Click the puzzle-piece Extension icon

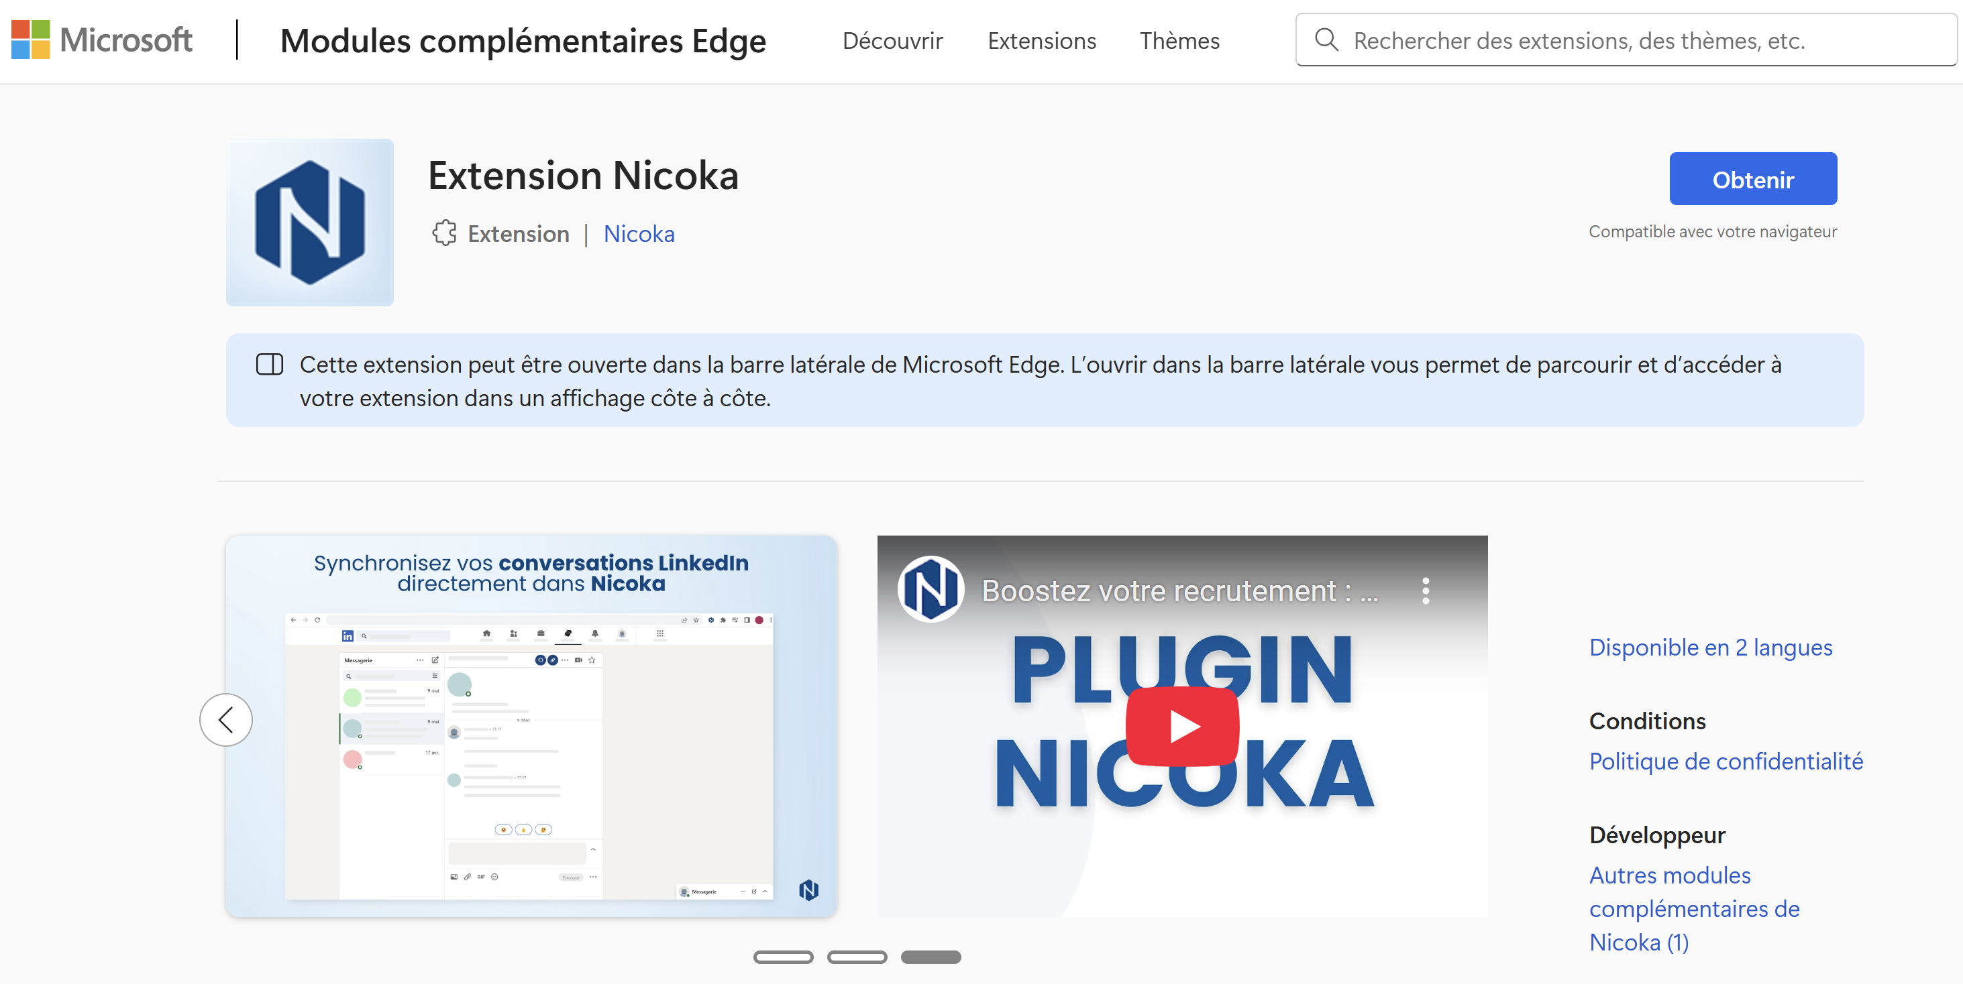point(444,233)
